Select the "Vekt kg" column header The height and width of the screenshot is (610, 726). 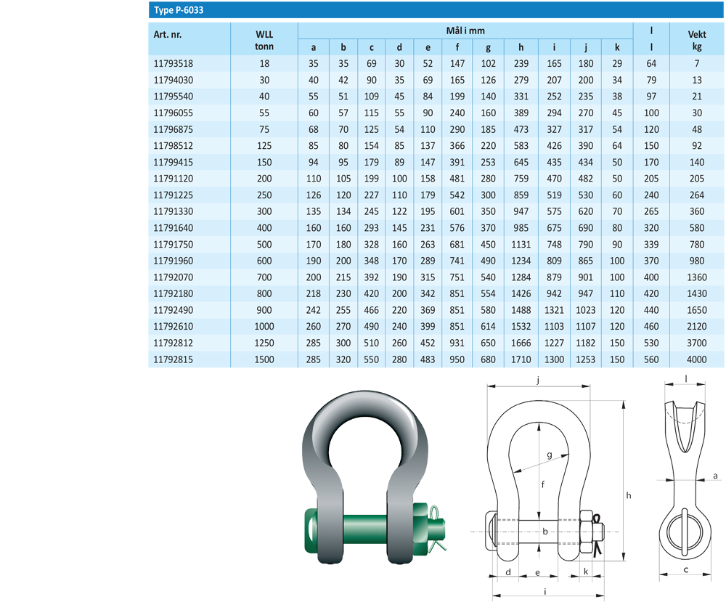click(x=697, y=39)
